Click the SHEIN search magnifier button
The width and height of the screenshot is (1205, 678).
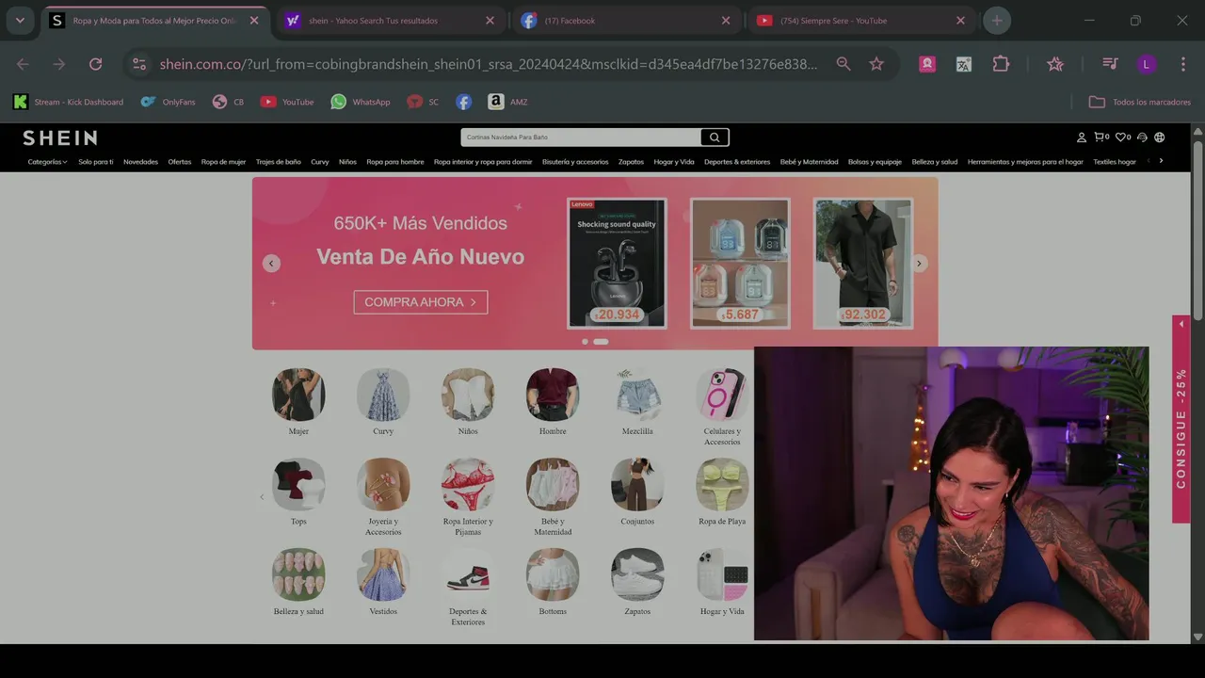(x=715, y=137)
